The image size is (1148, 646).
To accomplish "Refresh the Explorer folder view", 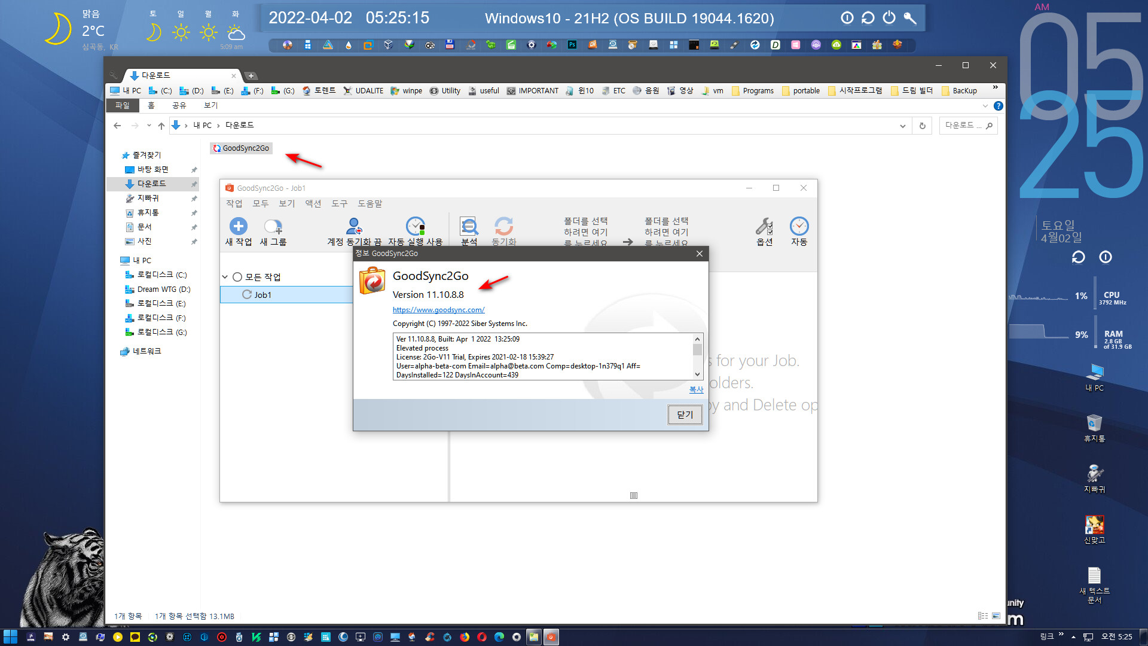I will click(922, 126).
